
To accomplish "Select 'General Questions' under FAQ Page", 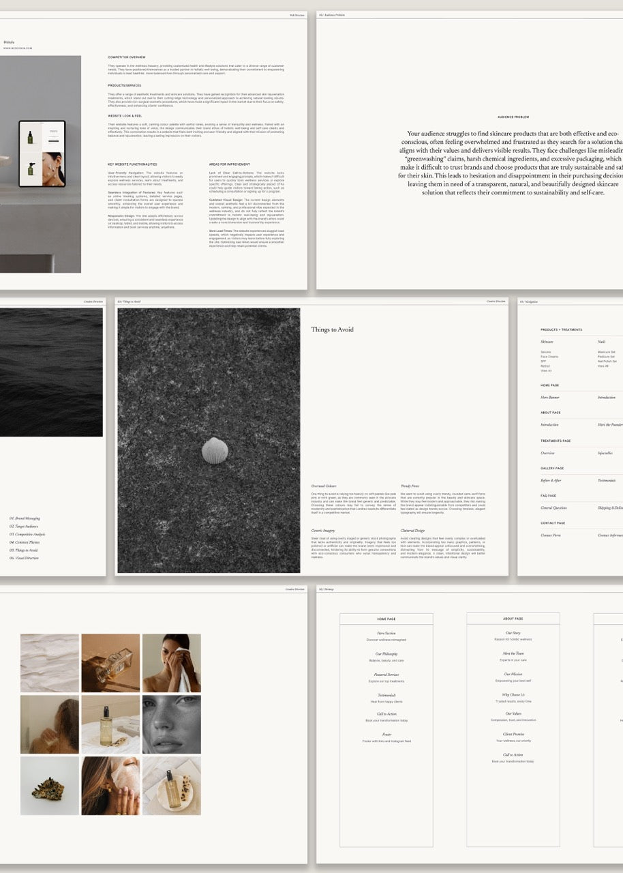I will 553,508.
